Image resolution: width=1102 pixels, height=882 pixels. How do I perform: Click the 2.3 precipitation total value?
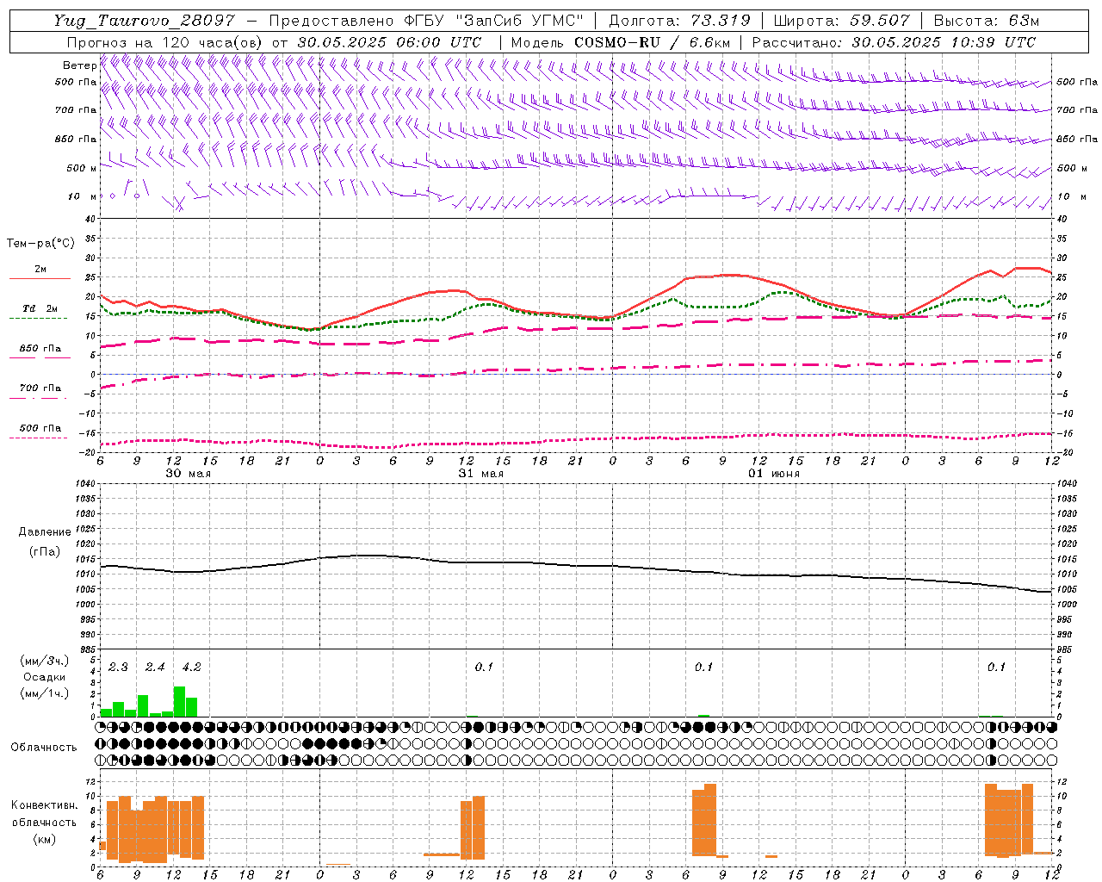point(118,668)
